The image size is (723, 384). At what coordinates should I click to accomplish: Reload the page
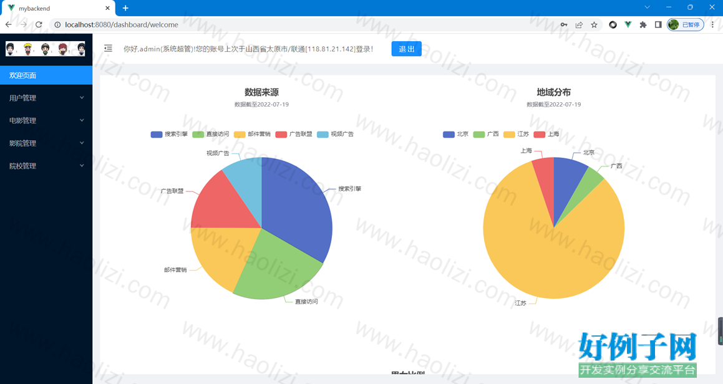(x=39, y=25)
